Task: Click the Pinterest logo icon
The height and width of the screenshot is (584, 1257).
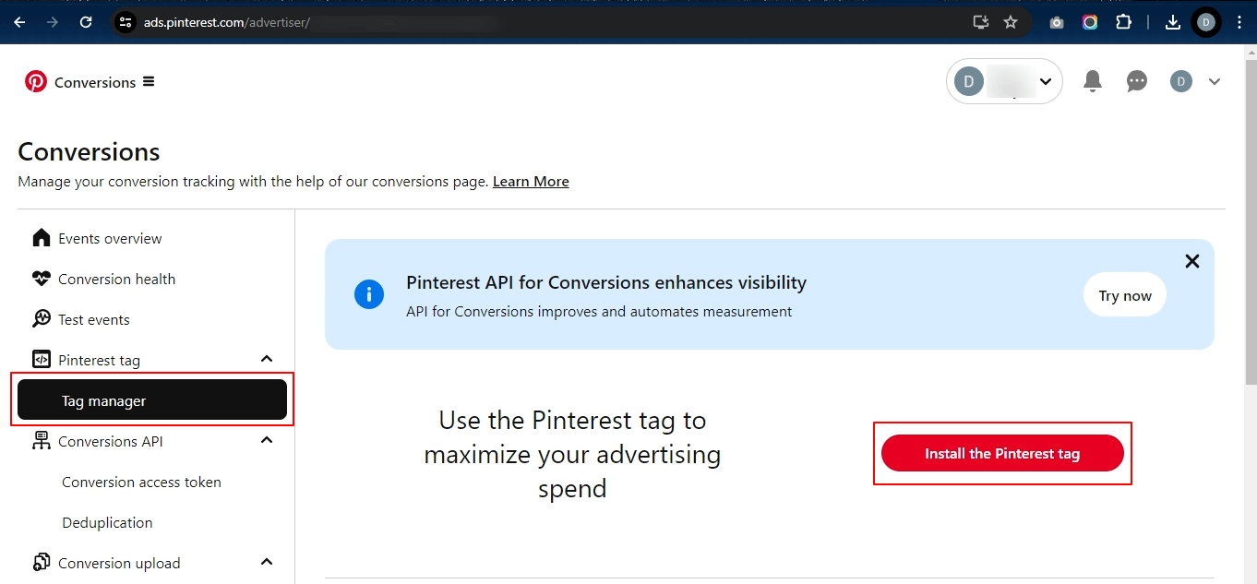Action: point(35,82)
